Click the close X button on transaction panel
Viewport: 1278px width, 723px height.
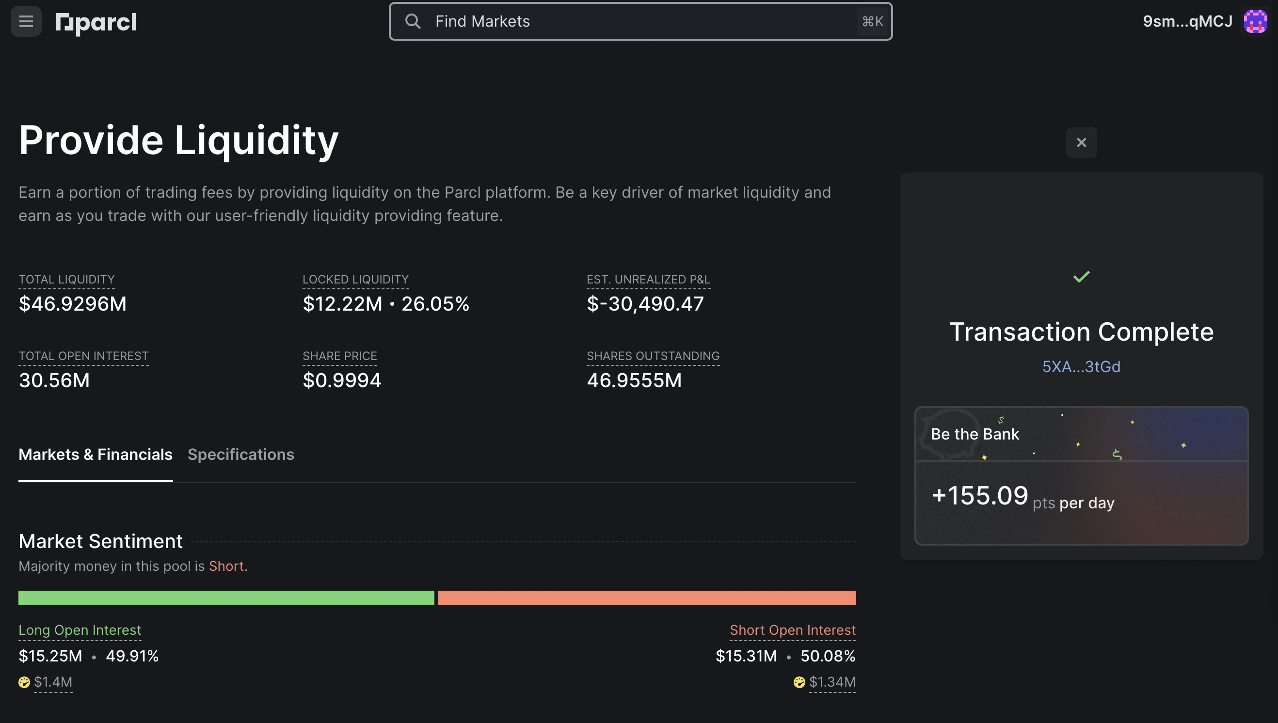(1081, 142)
